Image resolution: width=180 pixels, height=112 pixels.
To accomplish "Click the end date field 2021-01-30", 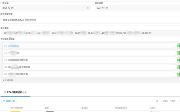I will 137,8.
